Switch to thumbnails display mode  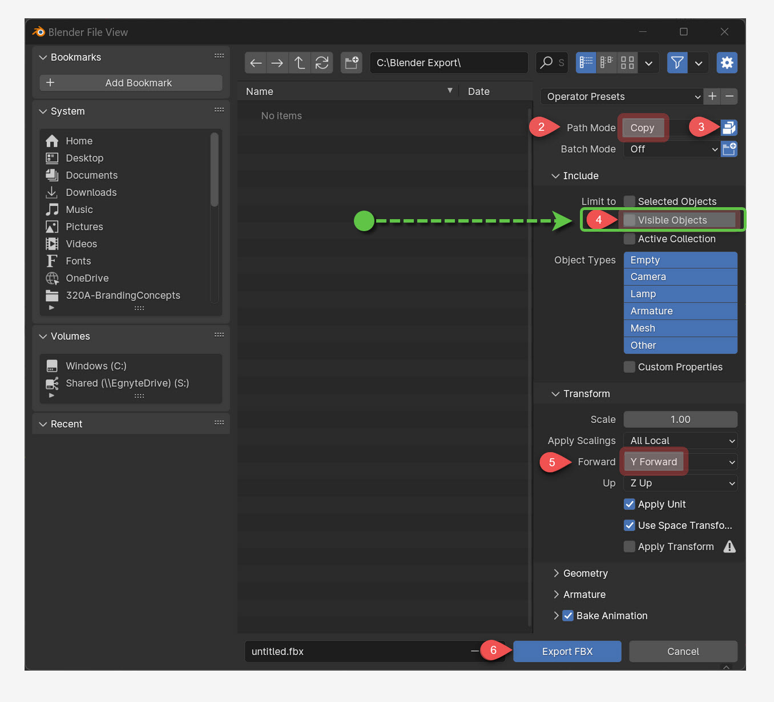pyautogui.click(x=627, y=63)
